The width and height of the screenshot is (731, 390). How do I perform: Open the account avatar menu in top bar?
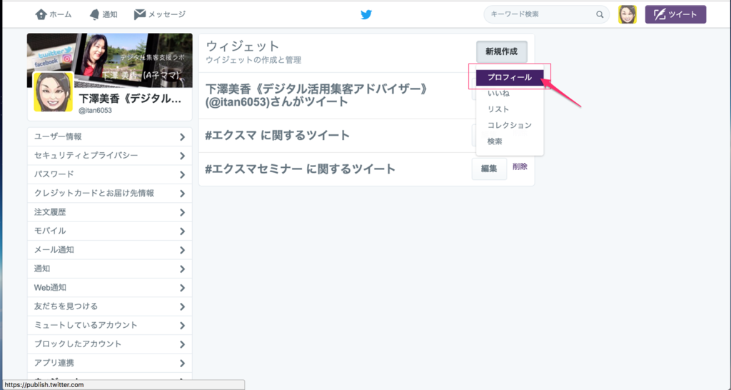627,14
